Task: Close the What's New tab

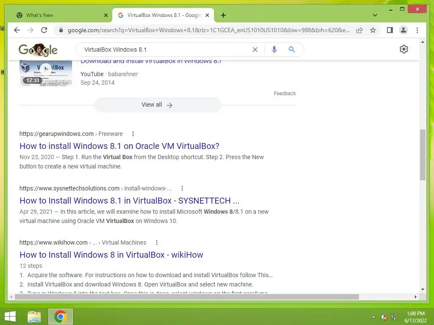Action: point(106,15)
